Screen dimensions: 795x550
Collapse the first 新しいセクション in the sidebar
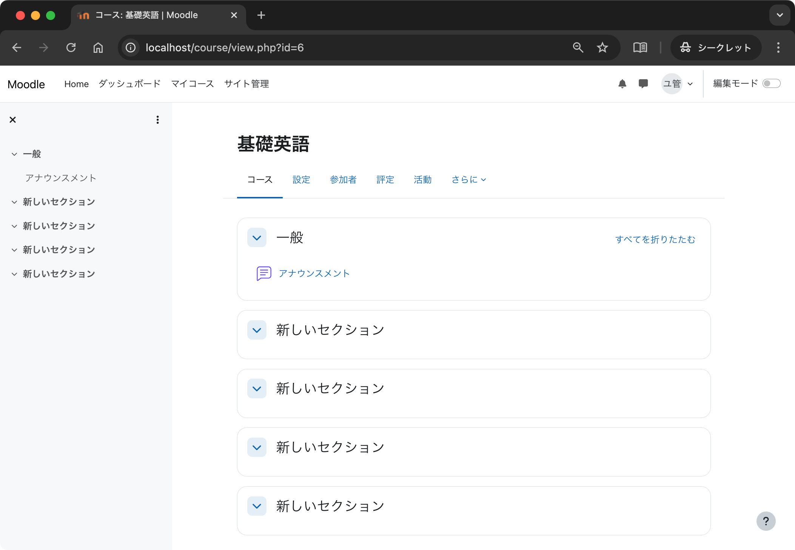tap(14, 202)
